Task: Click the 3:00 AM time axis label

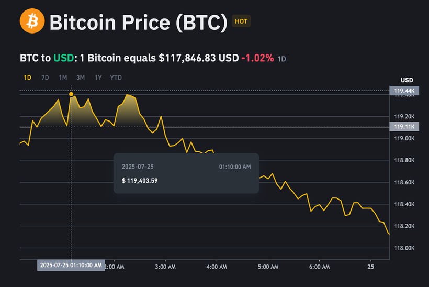Action: coord(165,267)
